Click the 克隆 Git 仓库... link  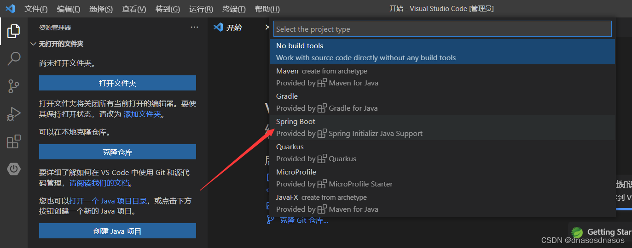click(x=304, y=220)
